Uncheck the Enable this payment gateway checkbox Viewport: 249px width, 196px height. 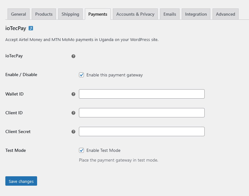tap(81, 75)
